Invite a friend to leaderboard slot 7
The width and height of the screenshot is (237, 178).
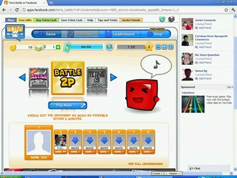pyautogui.click(x=133, y=142)
